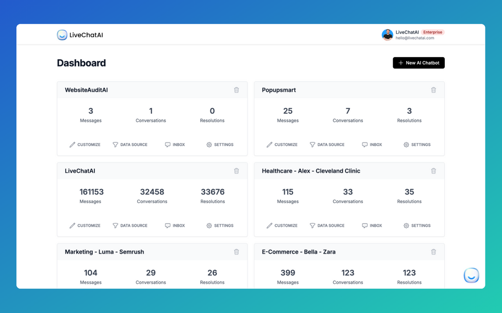
Task: Open Inbox for the LiveChatAI chatbot
Action: click(175, 225)
